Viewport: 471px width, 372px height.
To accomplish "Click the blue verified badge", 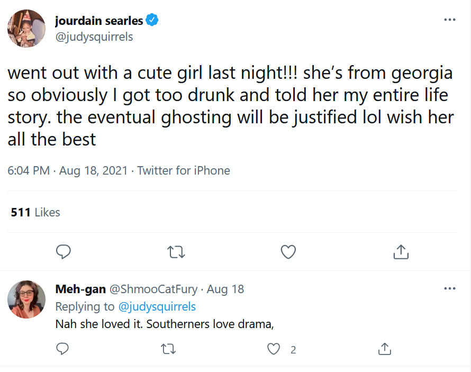I will click(x=152, y=20).
